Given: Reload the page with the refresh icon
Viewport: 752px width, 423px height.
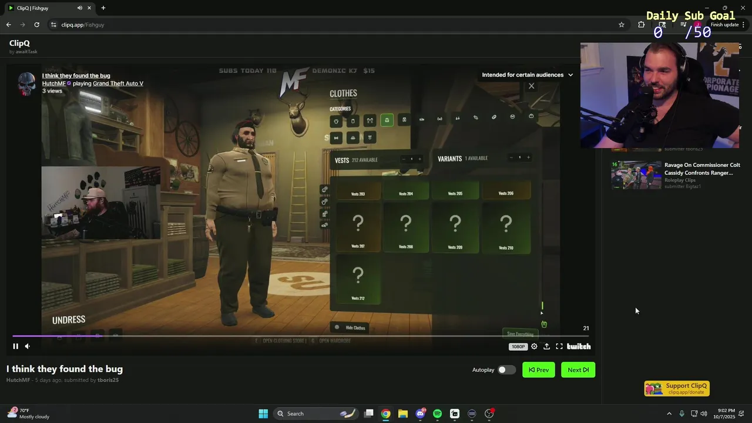Looking at the screenshot, I should click(x=36, y=25).
